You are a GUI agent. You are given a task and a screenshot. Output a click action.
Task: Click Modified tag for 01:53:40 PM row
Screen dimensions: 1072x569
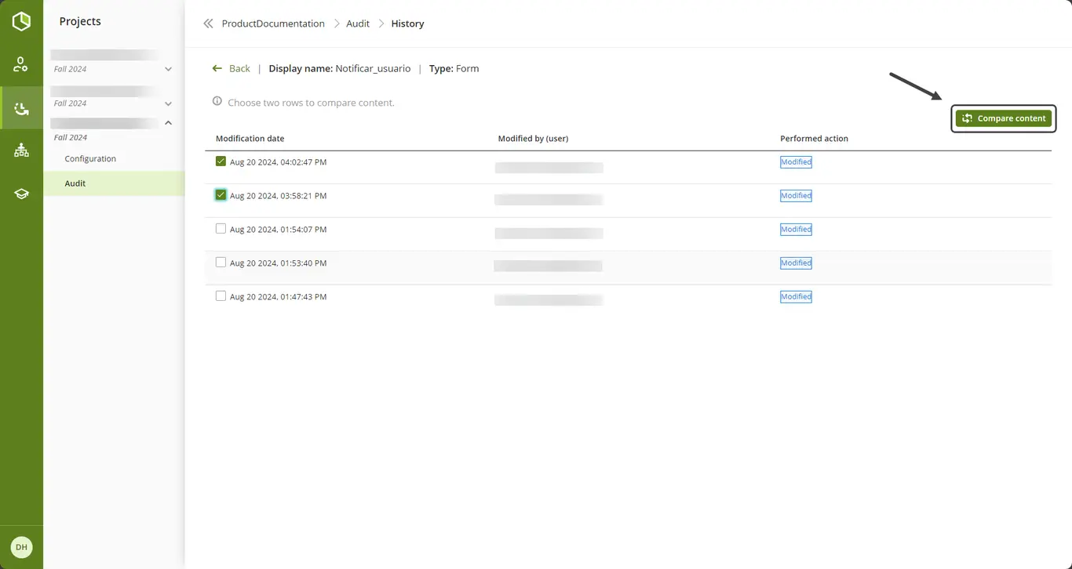[x=796, y=263]
